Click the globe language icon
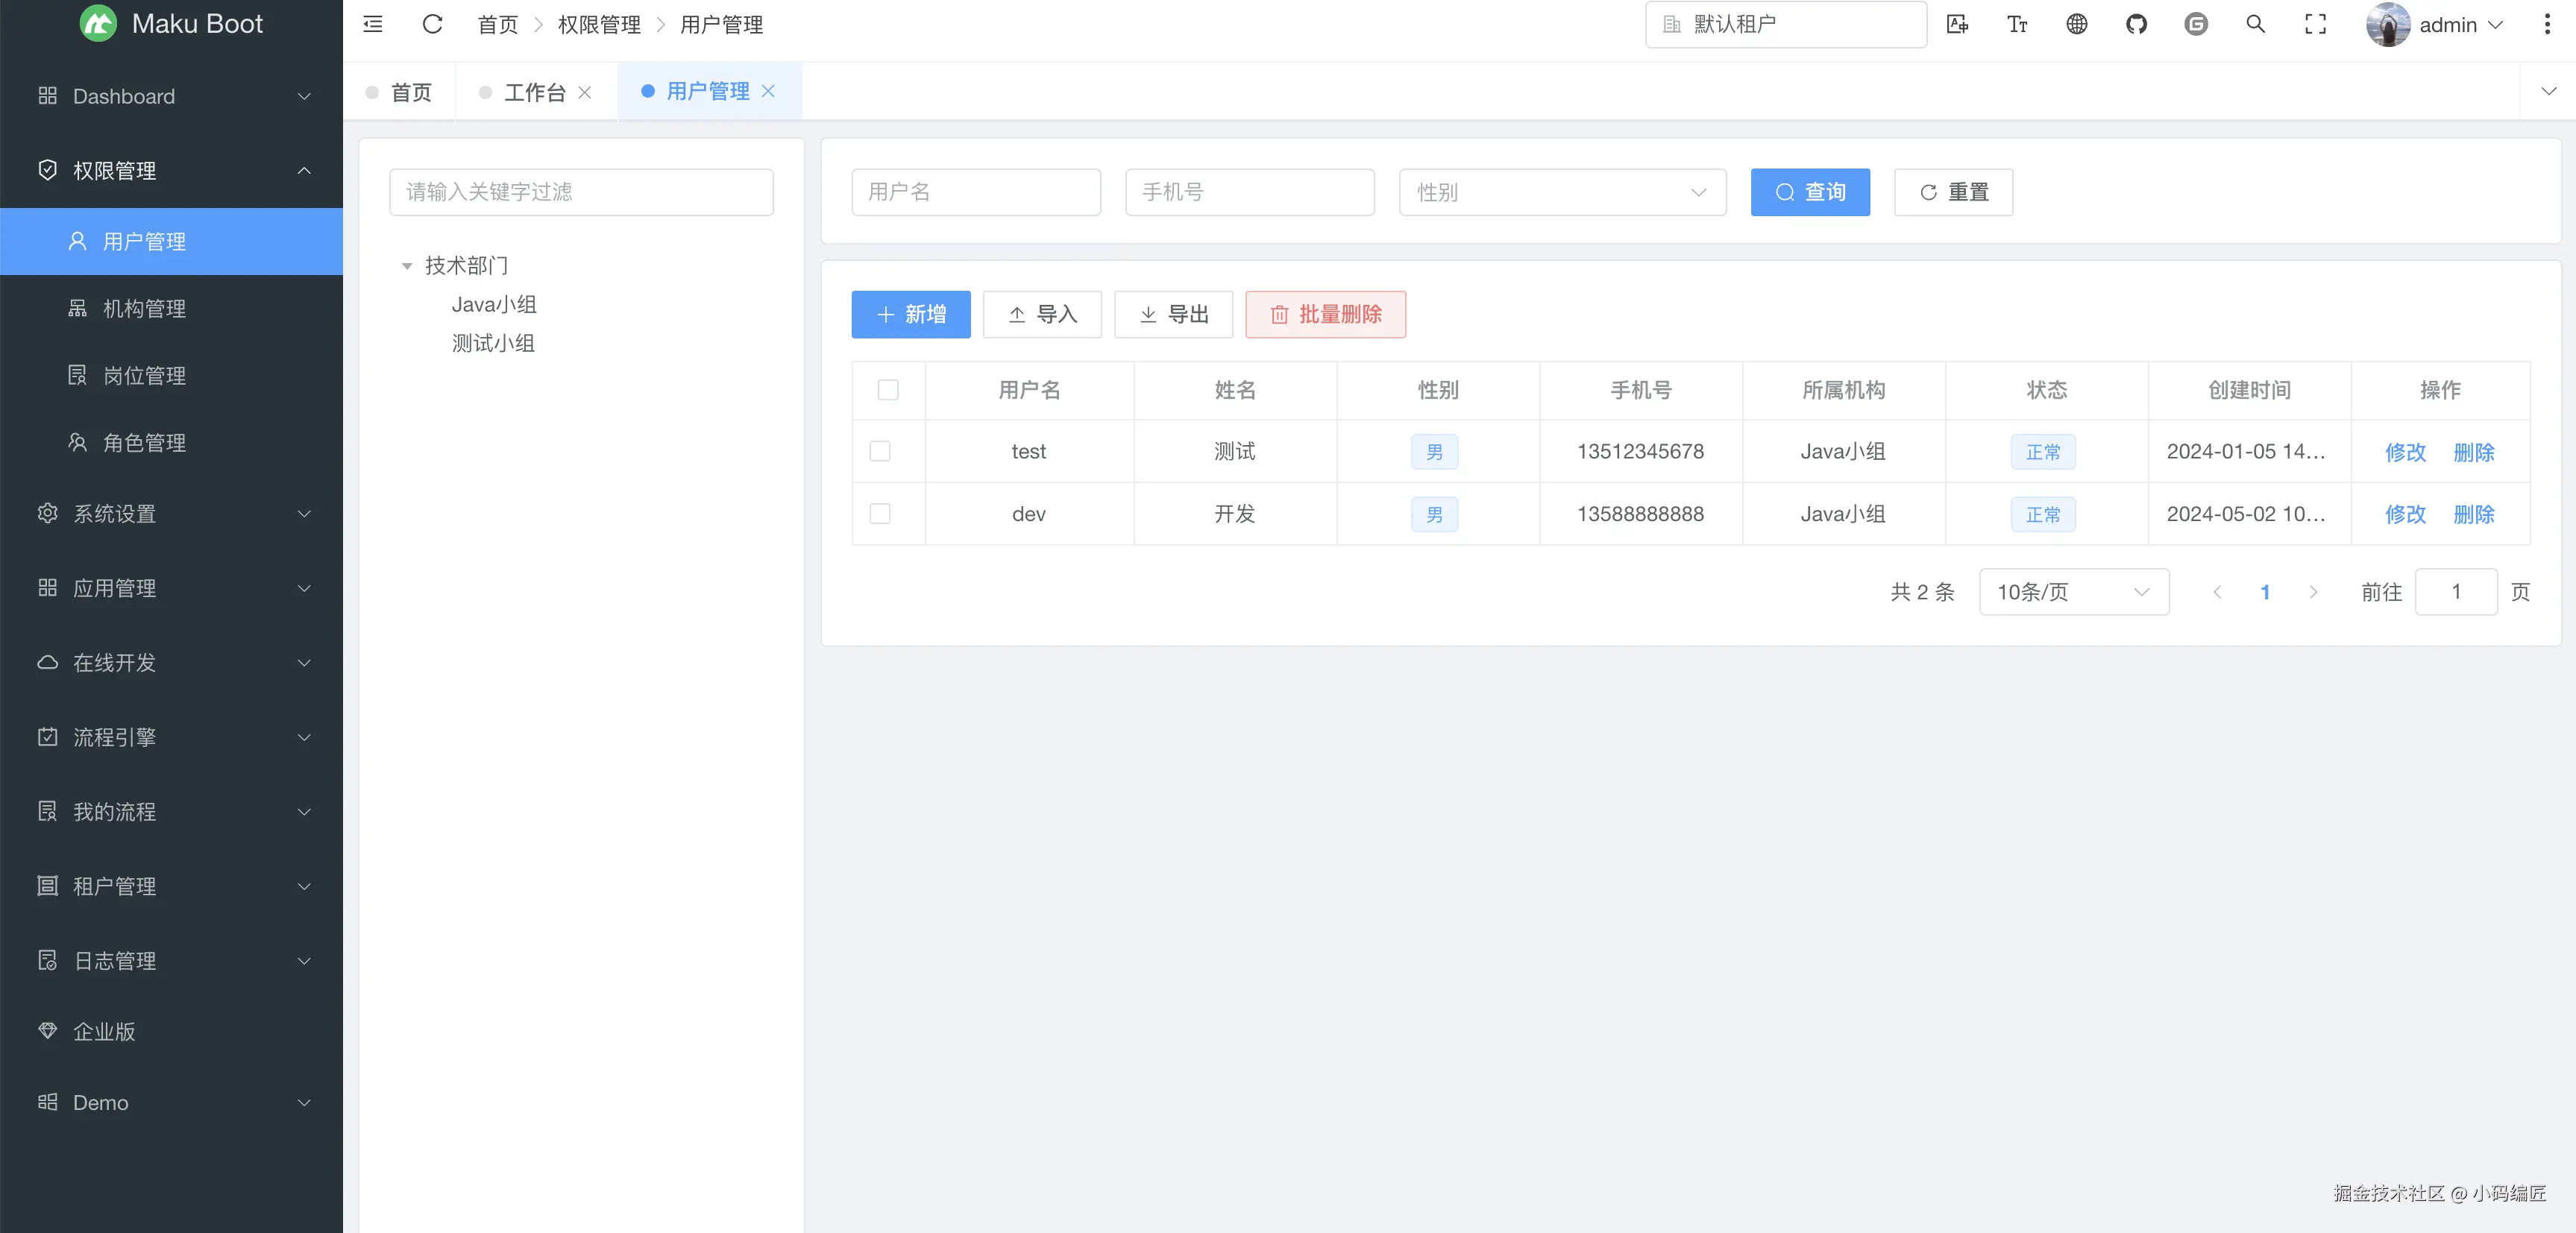 2076,24
